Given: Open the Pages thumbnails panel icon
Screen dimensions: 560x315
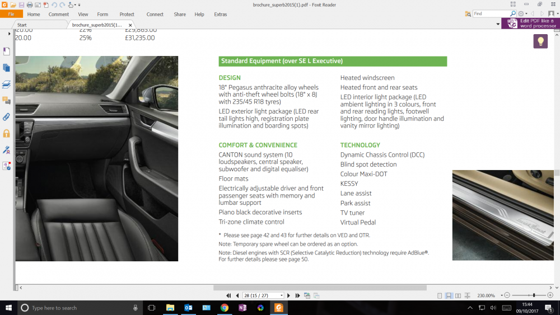Looking at the screenshot, I should coord(6,68).
